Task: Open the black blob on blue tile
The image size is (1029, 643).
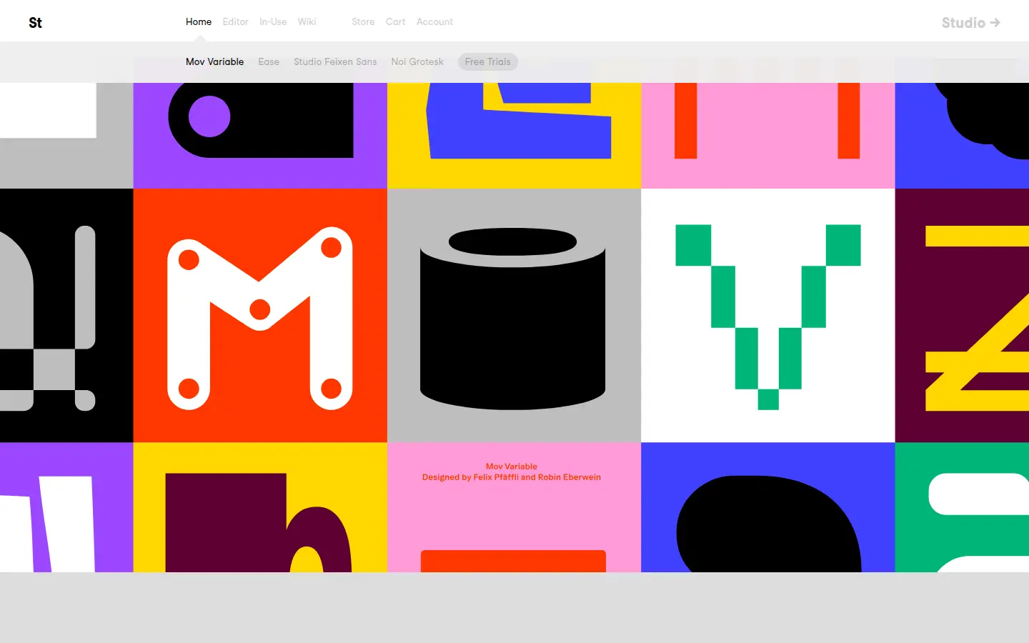Action: tap(768, 507)
